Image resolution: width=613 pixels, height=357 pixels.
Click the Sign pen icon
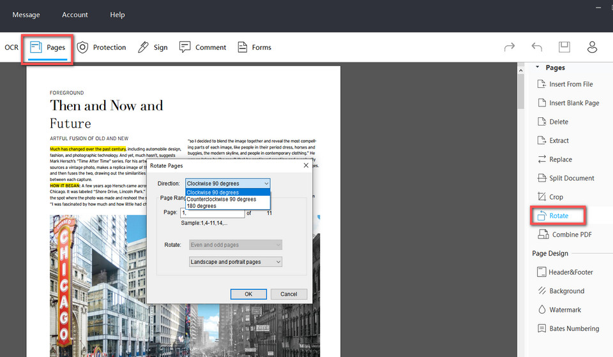point(143,47)
